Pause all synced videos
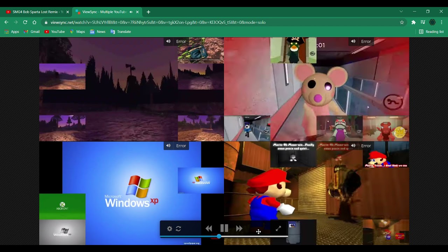448x252 pixels. tap(224, 229)
